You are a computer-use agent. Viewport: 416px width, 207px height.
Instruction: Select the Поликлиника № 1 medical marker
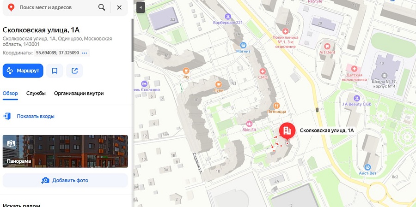pyautogui.click(x=286, y=31)
